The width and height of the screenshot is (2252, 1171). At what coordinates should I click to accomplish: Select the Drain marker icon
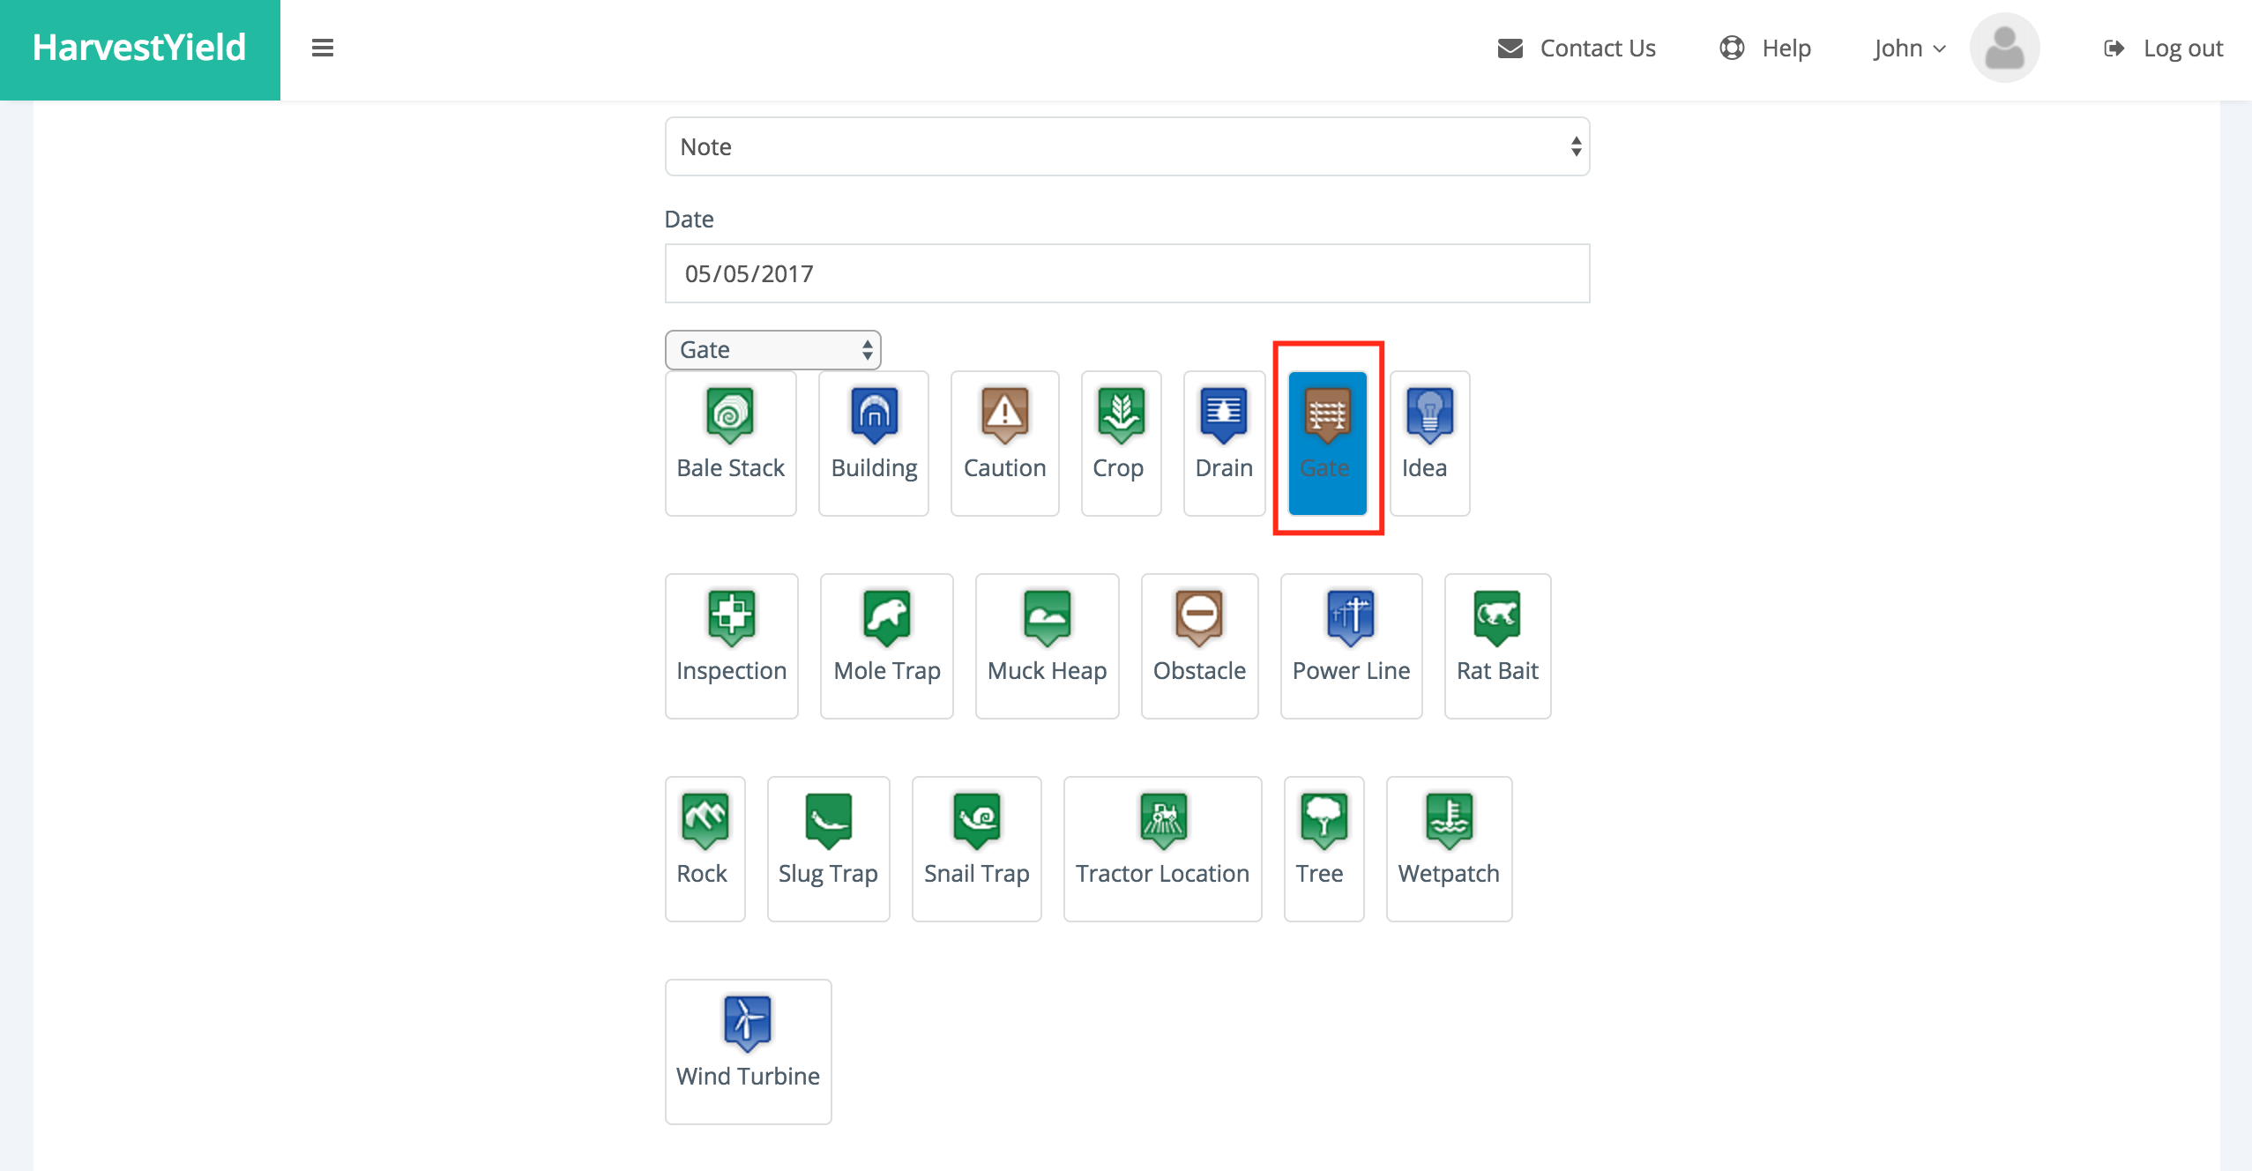tap(1223, 443)
